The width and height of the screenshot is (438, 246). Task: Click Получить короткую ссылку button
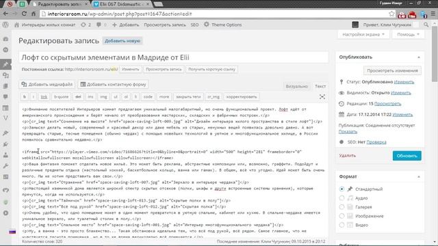point(211,69)
